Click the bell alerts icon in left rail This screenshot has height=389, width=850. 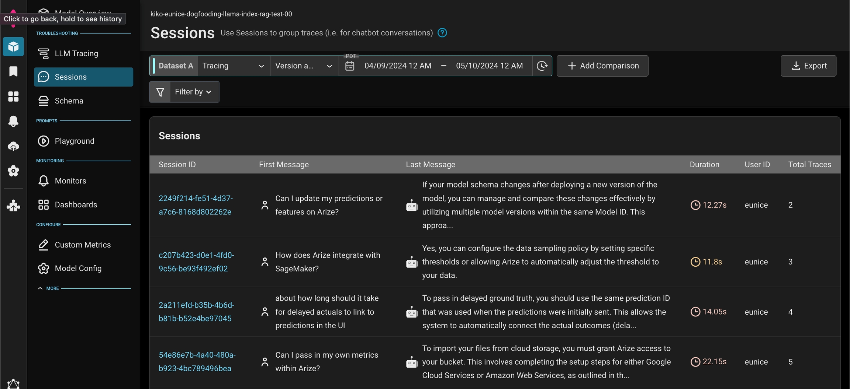(x=13, y=121)
